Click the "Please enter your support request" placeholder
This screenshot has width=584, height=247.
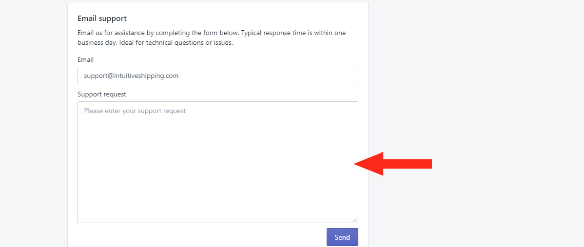[135, 111]
